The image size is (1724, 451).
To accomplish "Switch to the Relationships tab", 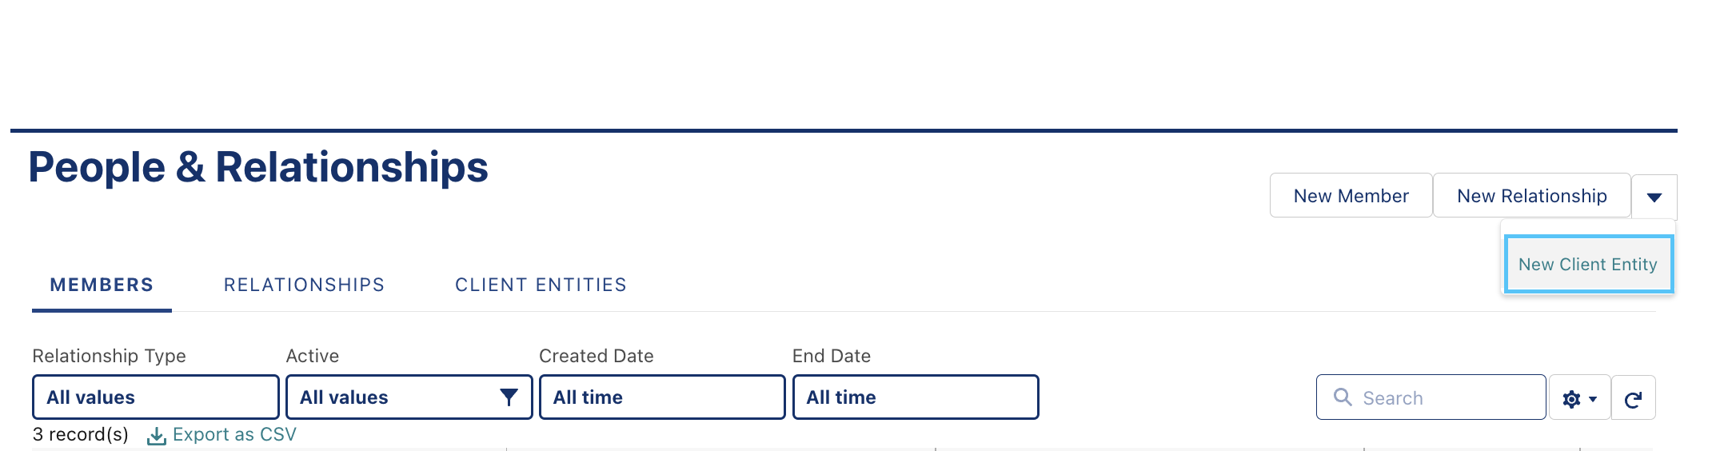I will [304, 285].
